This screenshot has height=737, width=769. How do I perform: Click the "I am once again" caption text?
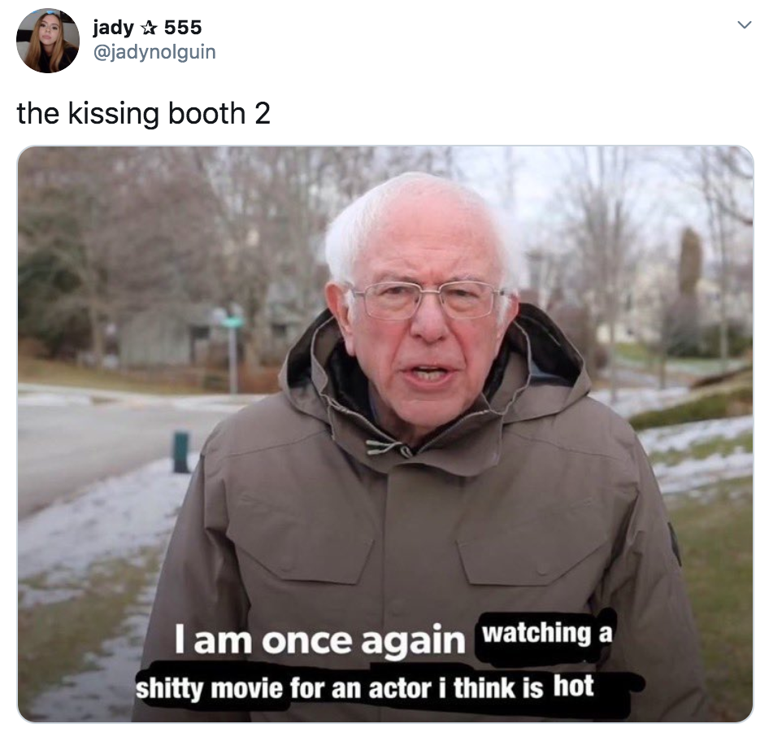(319, 640)
